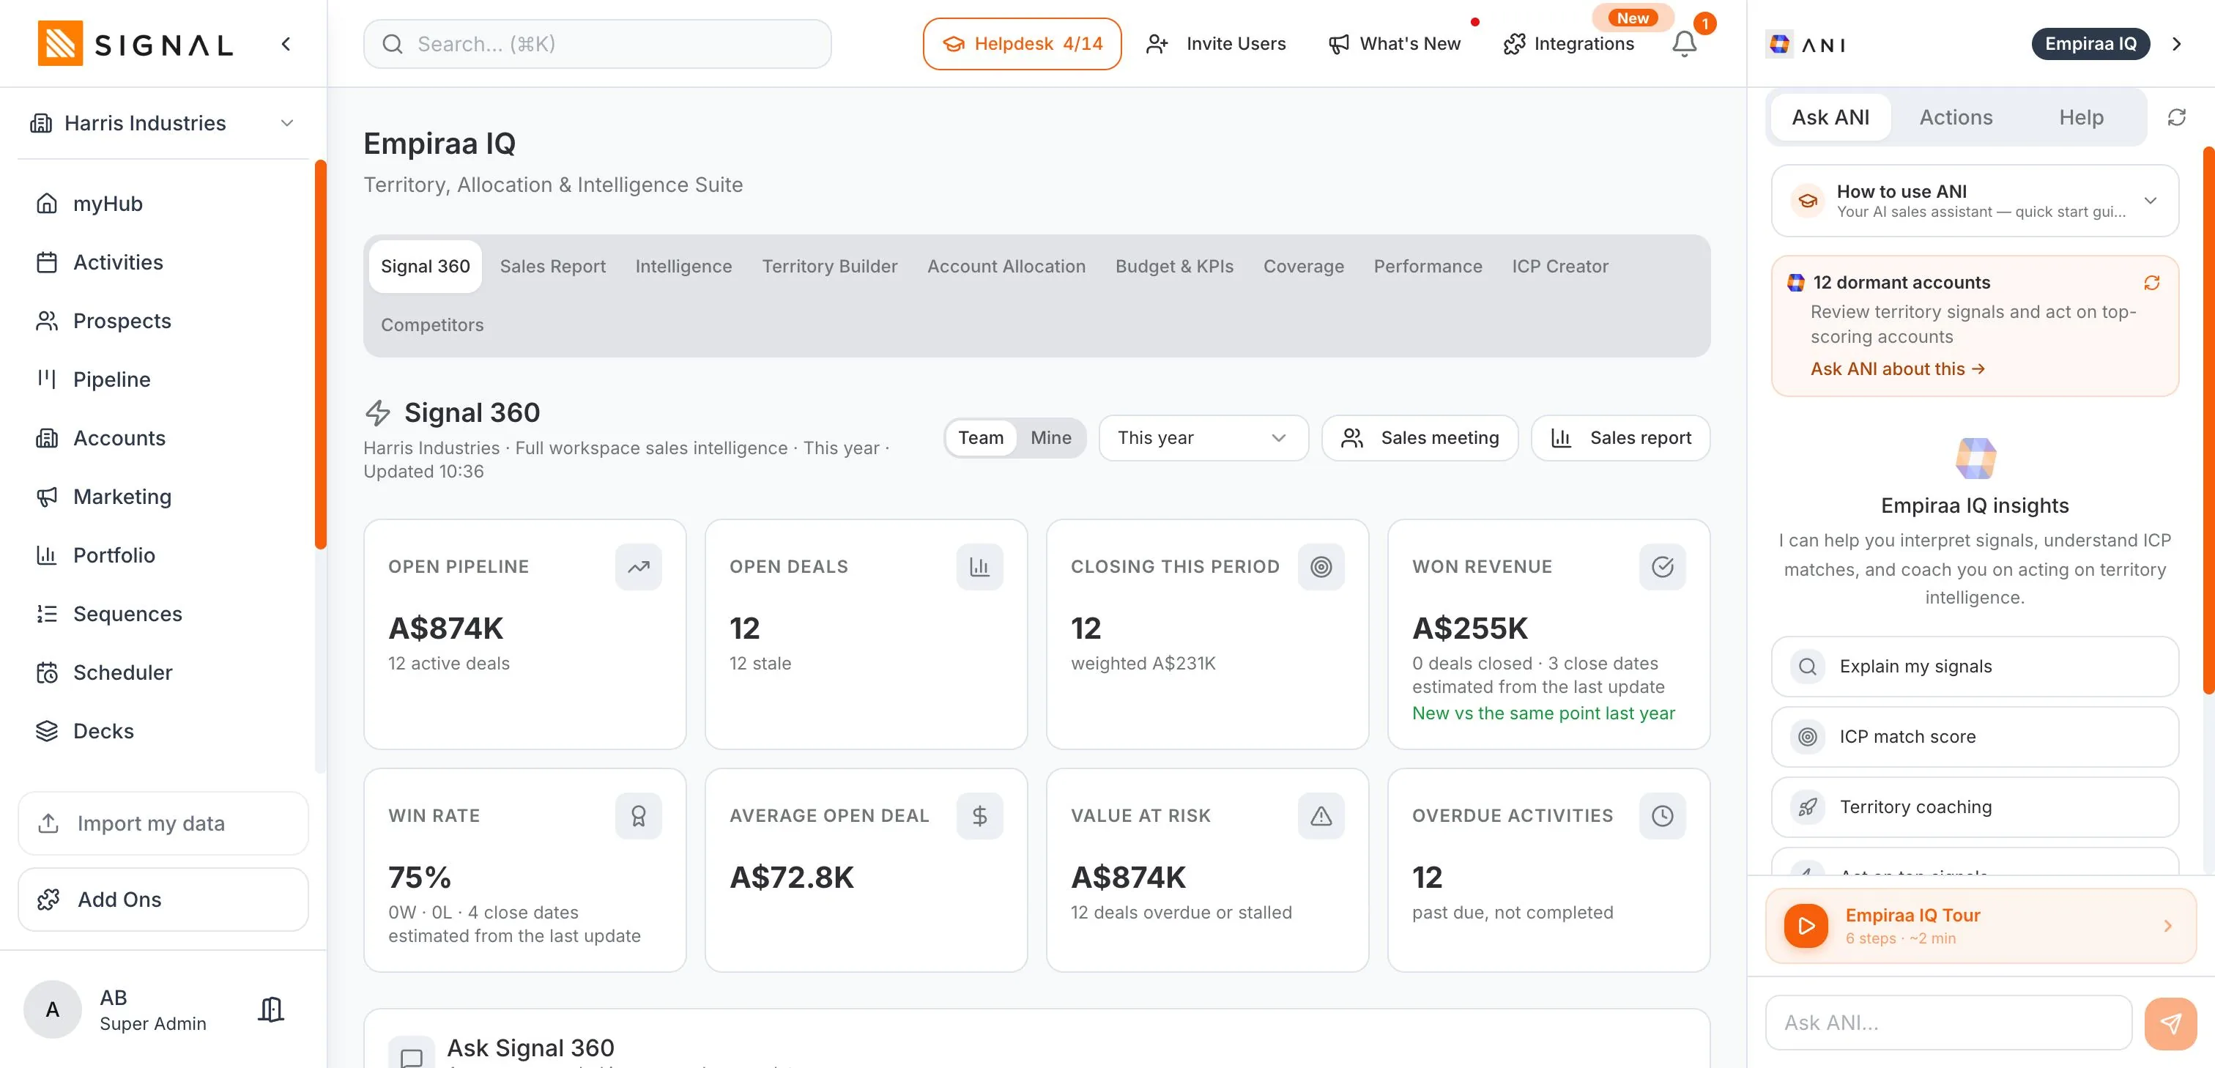Click Invite Users
This screenshot has width=2215, height=1068.
click(x=1216, y=44)
